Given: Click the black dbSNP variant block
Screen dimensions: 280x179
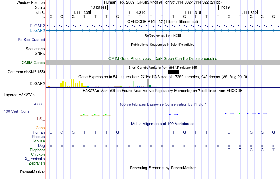Looking at the screenshot, I should pos(174,72).
